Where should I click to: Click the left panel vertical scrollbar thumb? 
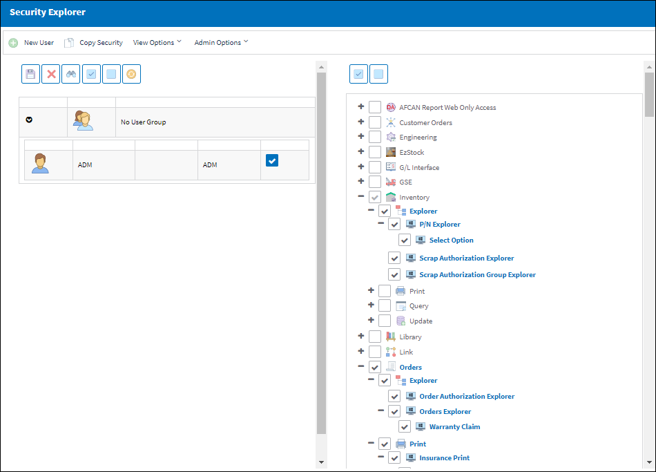pos(321,254)
